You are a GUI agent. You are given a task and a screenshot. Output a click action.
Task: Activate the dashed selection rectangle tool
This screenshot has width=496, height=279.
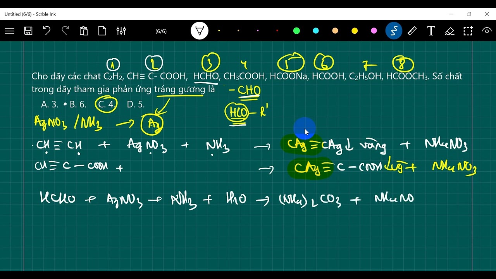tap(468, 31)
